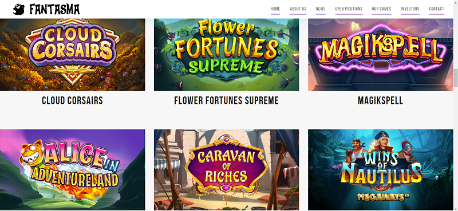Image resolution: width=458 pixels, height=211 pixels.
Task: Open the Cloud Corsairs game thumbnail
Action: (73, 55)
